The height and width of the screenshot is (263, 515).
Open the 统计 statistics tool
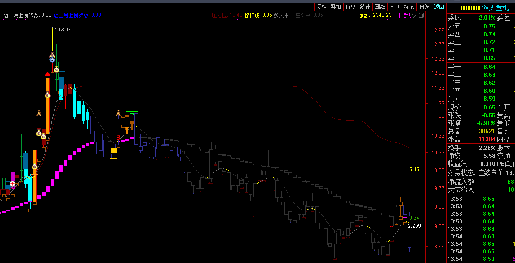pos(365,7)
